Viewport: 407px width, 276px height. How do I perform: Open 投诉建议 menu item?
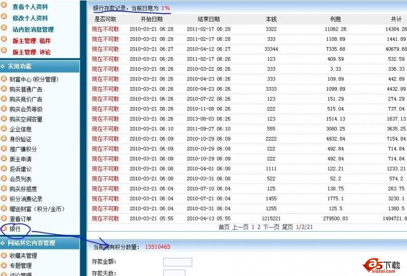(x=20, y=169)
